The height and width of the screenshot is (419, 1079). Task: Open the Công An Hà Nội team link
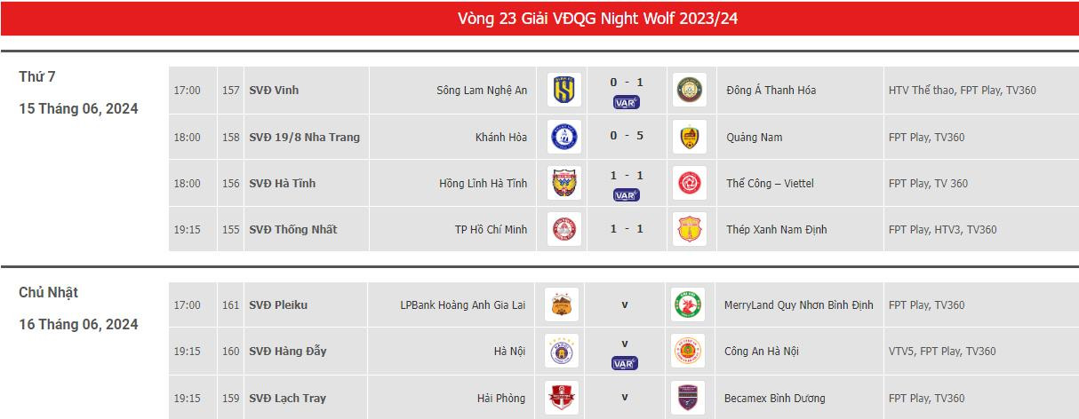click(762, 351)
